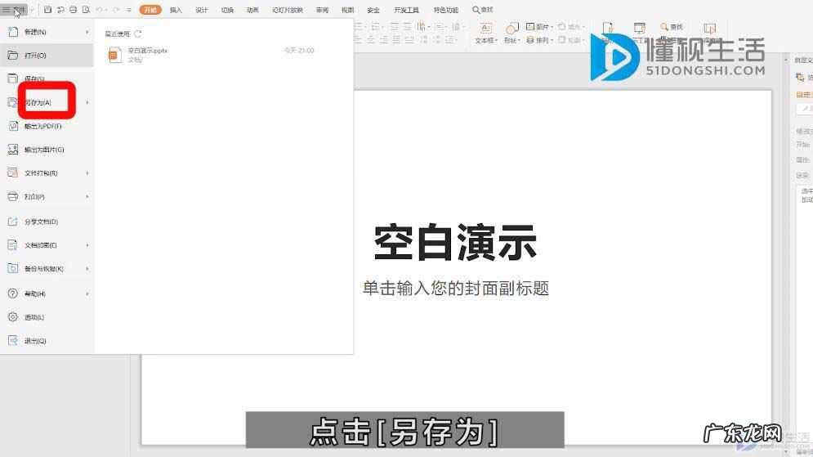Expand the 新建(N) submenu arrow

coord(87,32)
